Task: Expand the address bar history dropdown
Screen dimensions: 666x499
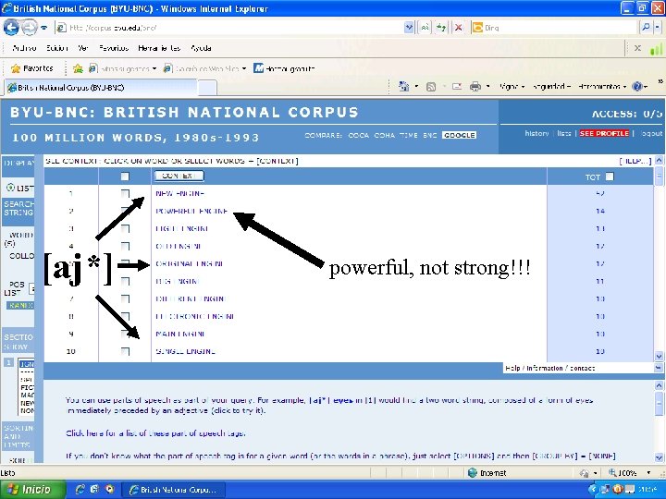Action: (x=409, y=28)
